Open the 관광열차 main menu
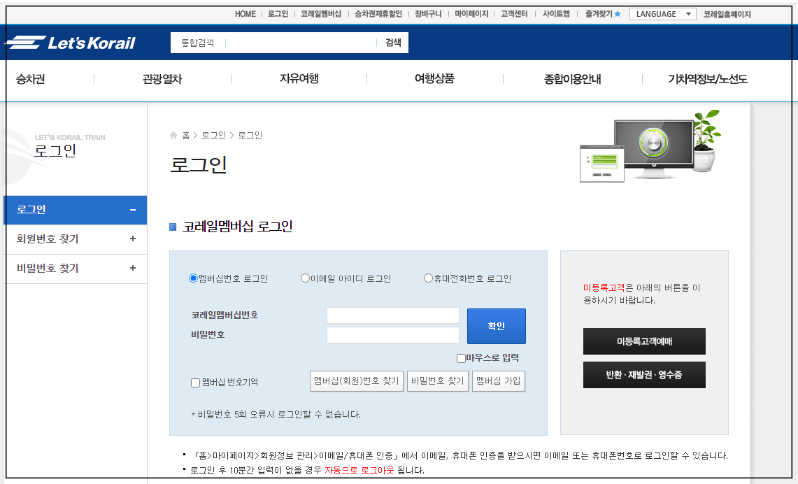The image size is (798, 484). 162,79
